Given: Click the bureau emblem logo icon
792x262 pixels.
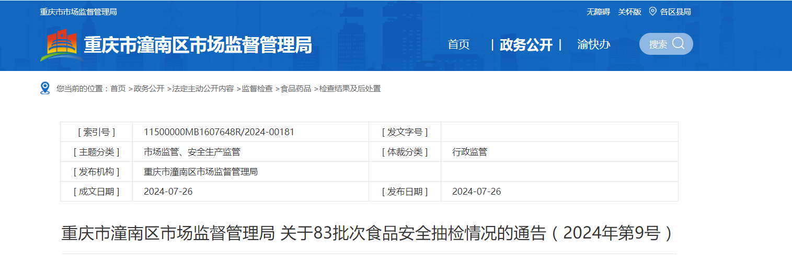Looking at the screenshot, I should click(x=61, y=45).
